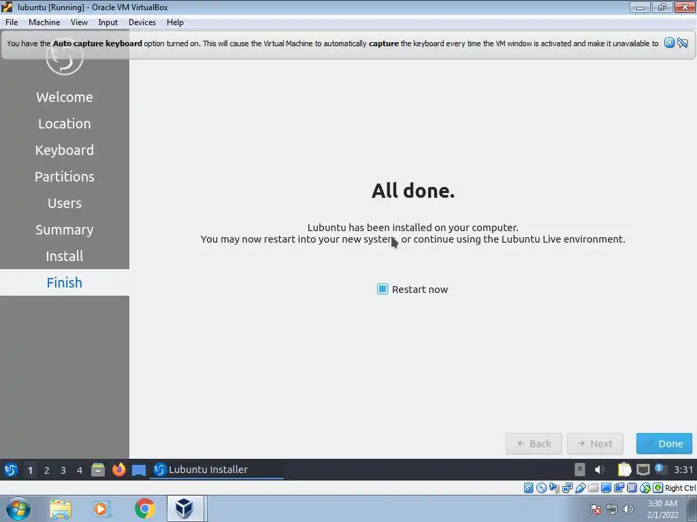The image size is (697, 522).
Task: Click the VirtualBox title bar app icon
Action: click(x=7, y=7)
